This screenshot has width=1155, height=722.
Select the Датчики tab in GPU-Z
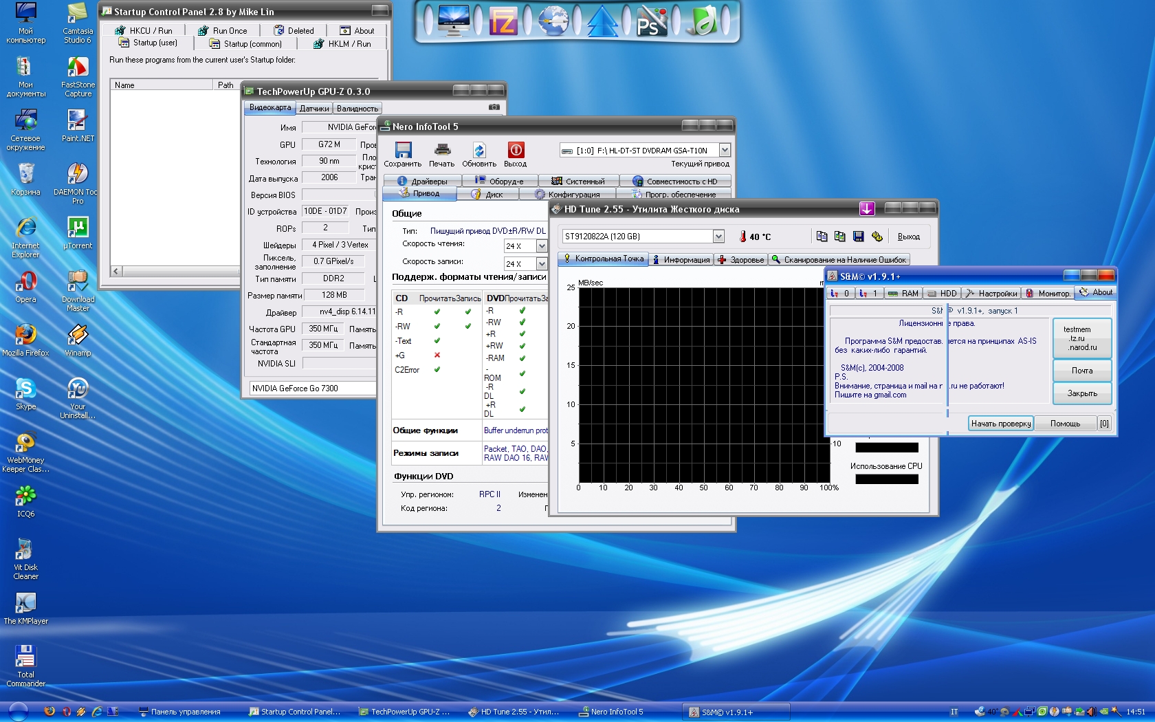(314, 108)
